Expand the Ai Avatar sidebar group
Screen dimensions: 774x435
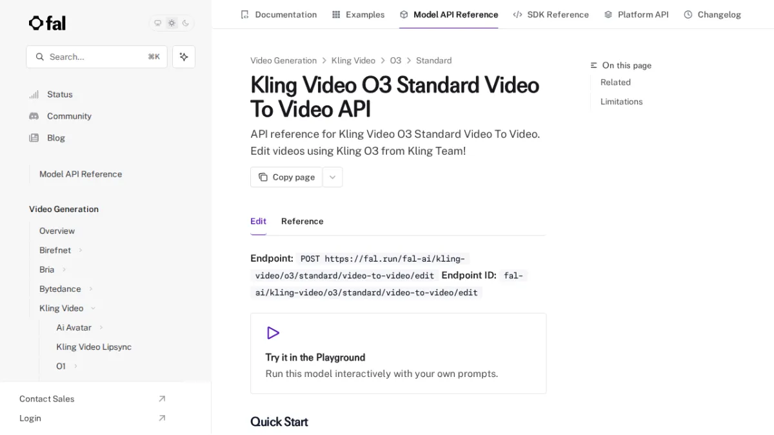click(x=101, y=327)
